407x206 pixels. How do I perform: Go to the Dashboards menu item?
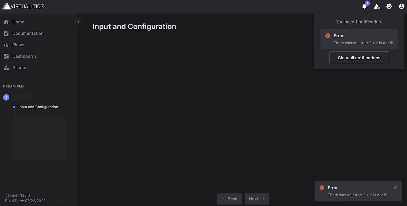[24, 56]
